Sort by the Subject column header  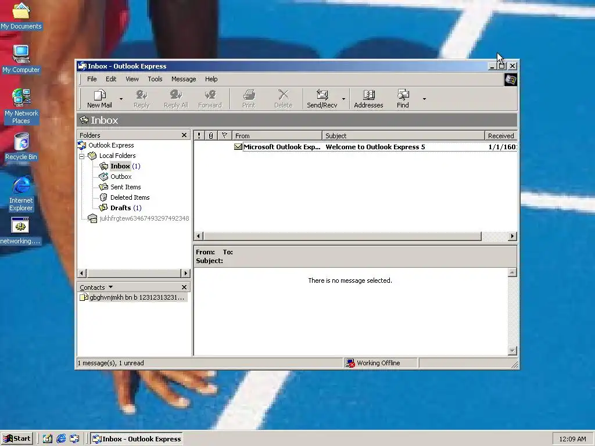[x=403, y=135]
